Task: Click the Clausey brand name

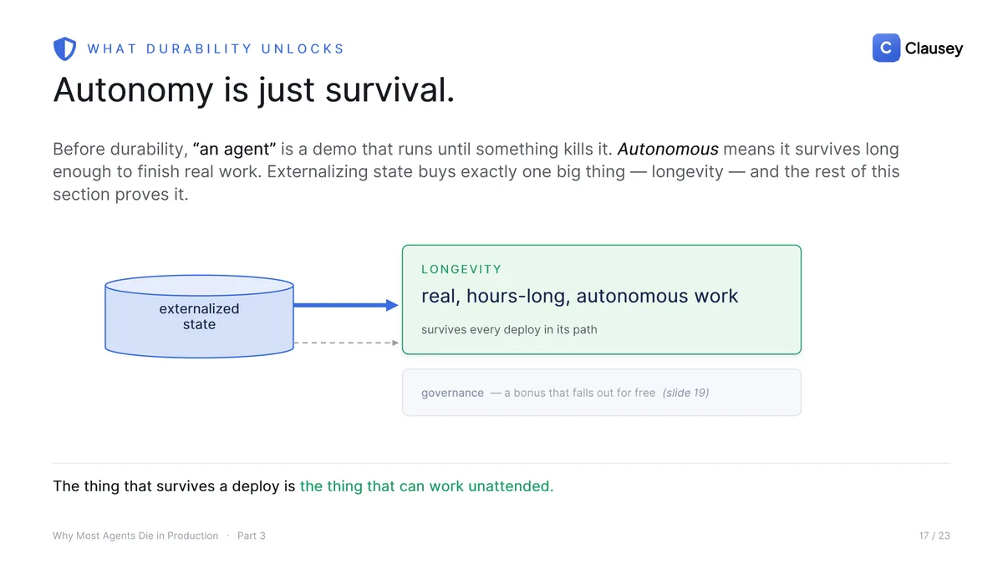Action: (x=934, y=48)
